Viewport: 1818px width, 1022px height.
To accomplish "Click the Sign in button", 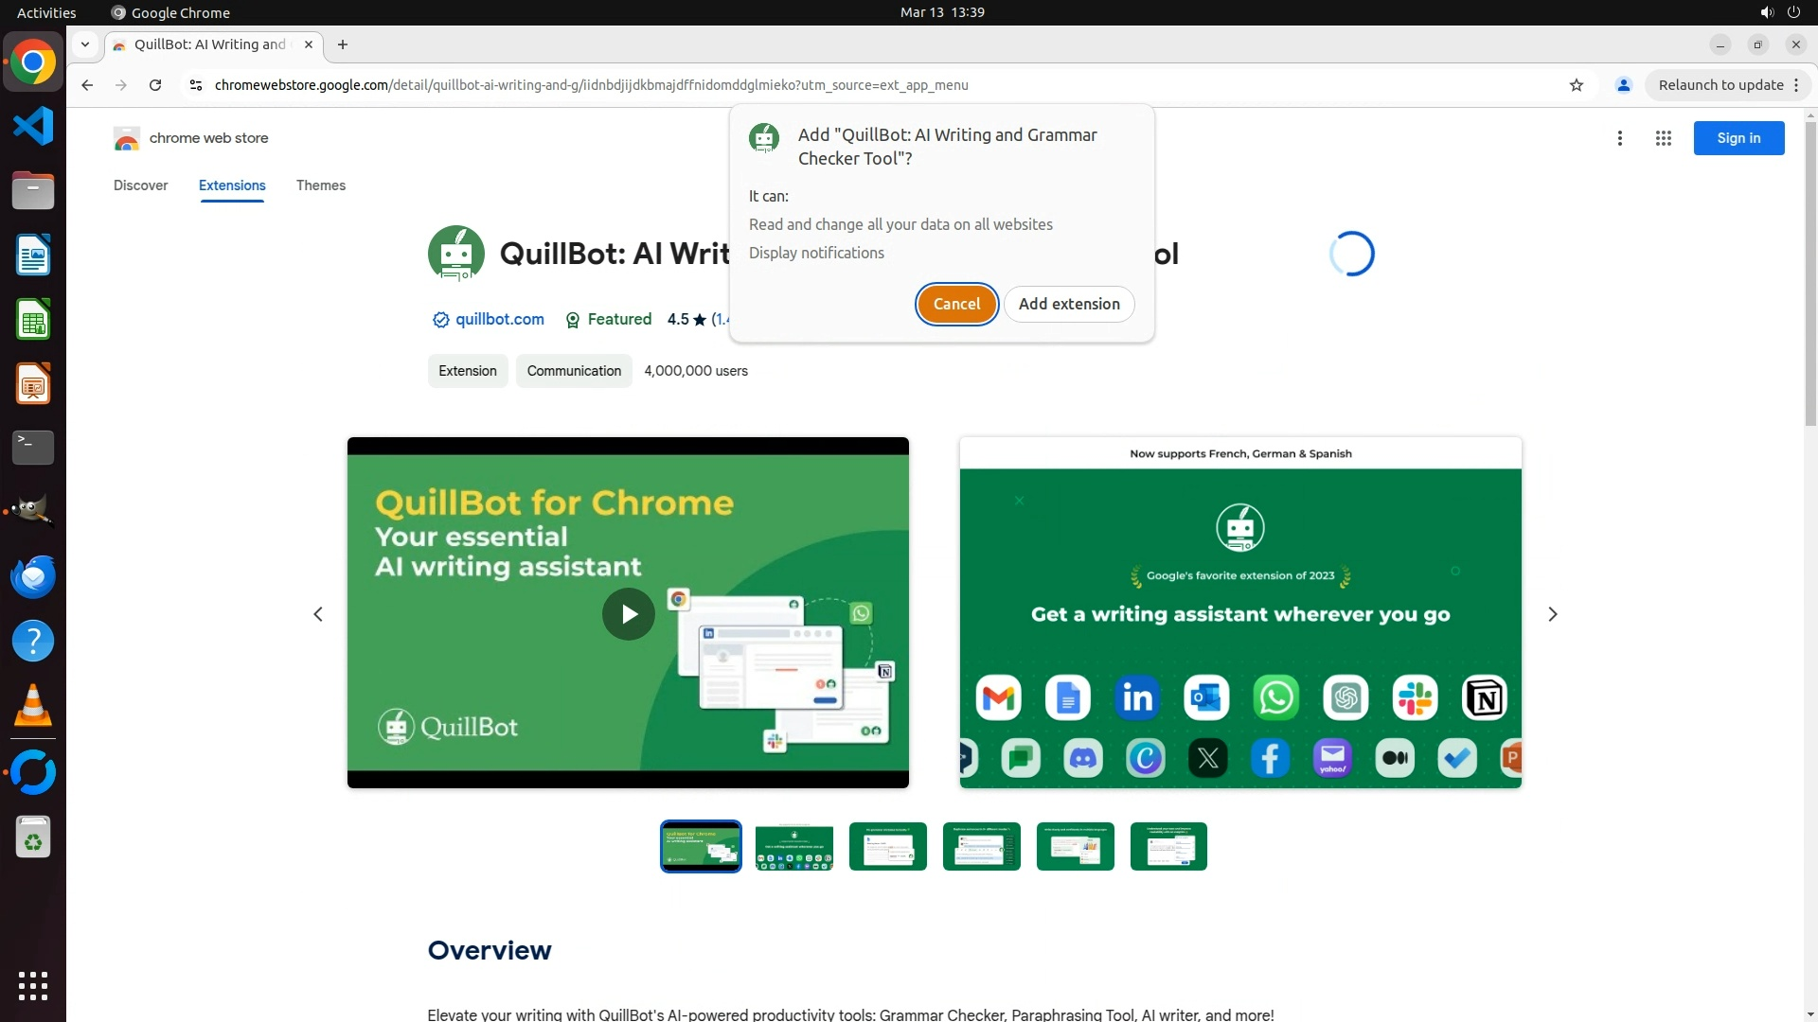I will coord(1738,138).
